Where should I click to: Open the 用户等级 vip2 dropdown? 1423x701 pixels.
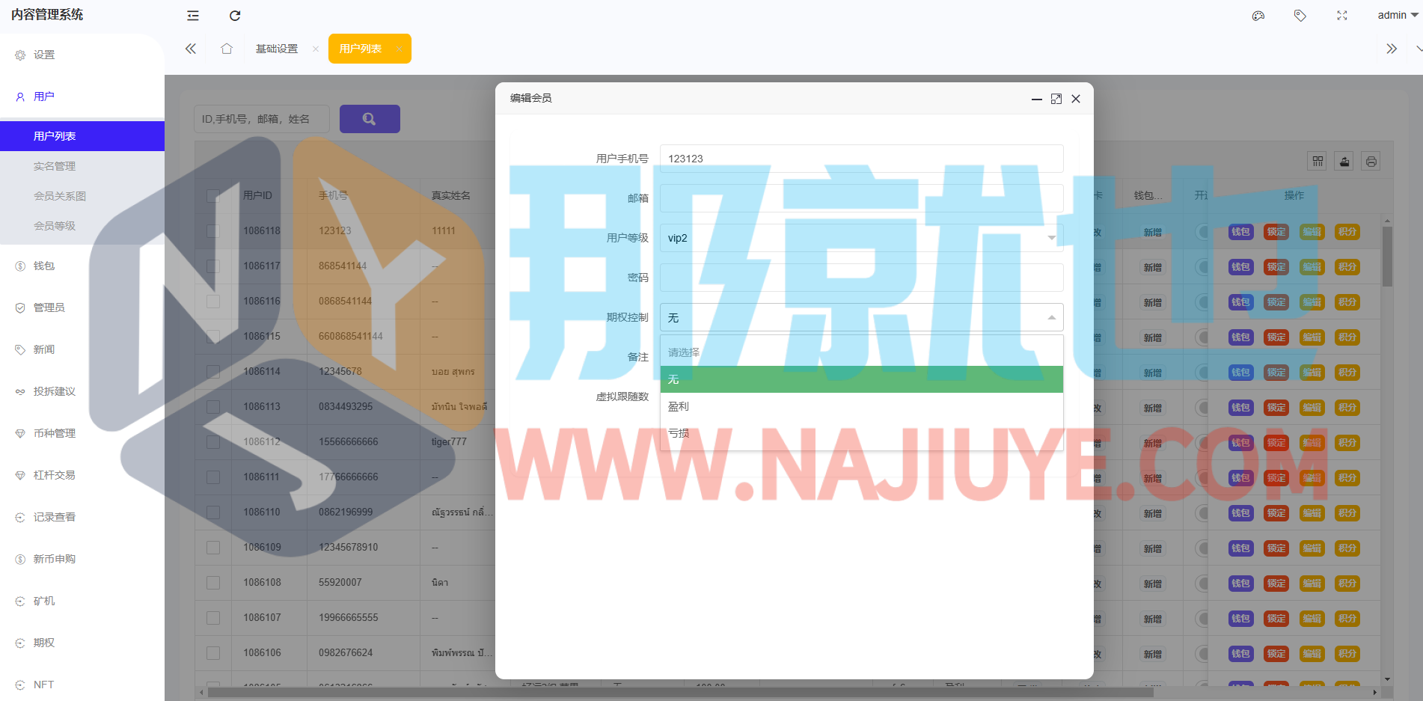tap(861, 238)
